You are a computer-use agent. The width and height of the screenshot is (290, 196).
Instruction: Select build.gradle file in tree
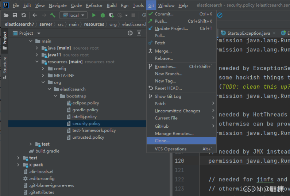[47, 151]
